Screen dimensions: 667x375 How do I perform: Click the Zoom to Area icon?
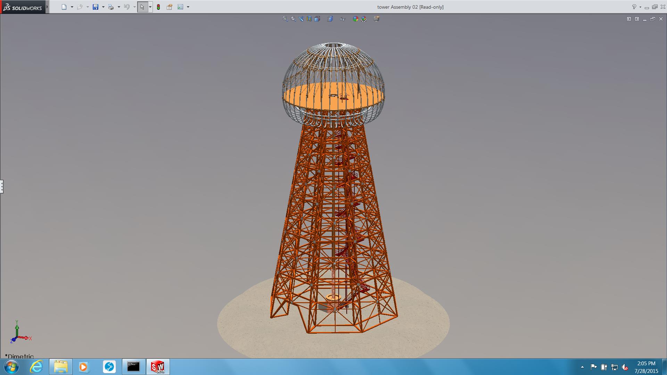[x=293, y=19]
